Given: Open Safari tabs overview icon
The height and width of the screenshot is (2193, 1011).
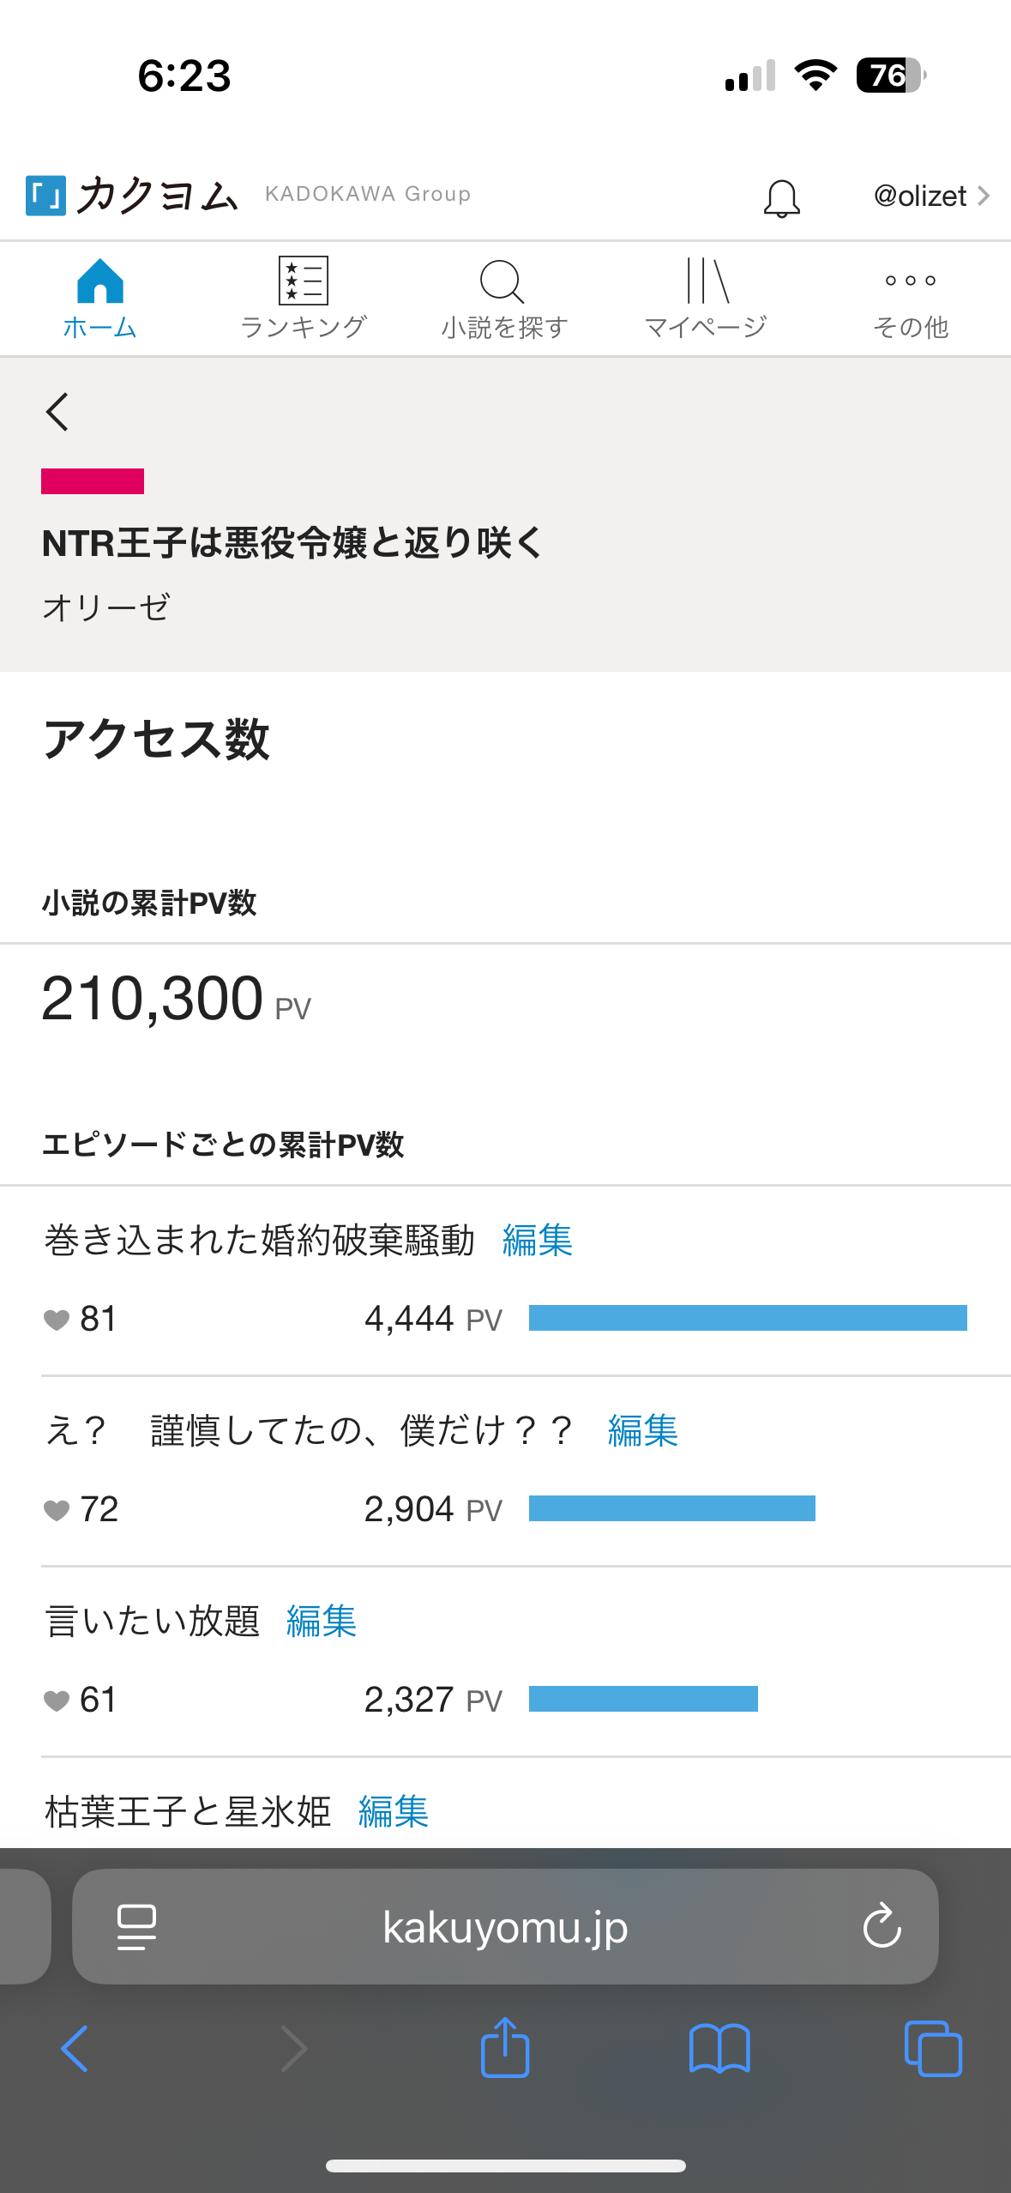Looking at the screenshot, I should 933,2049.
